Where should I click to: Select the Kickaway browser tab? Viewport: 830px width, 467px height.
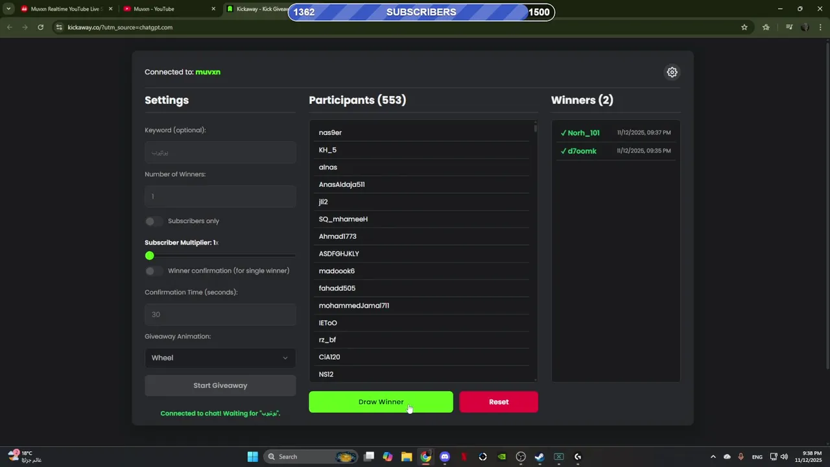coord(256,9)
